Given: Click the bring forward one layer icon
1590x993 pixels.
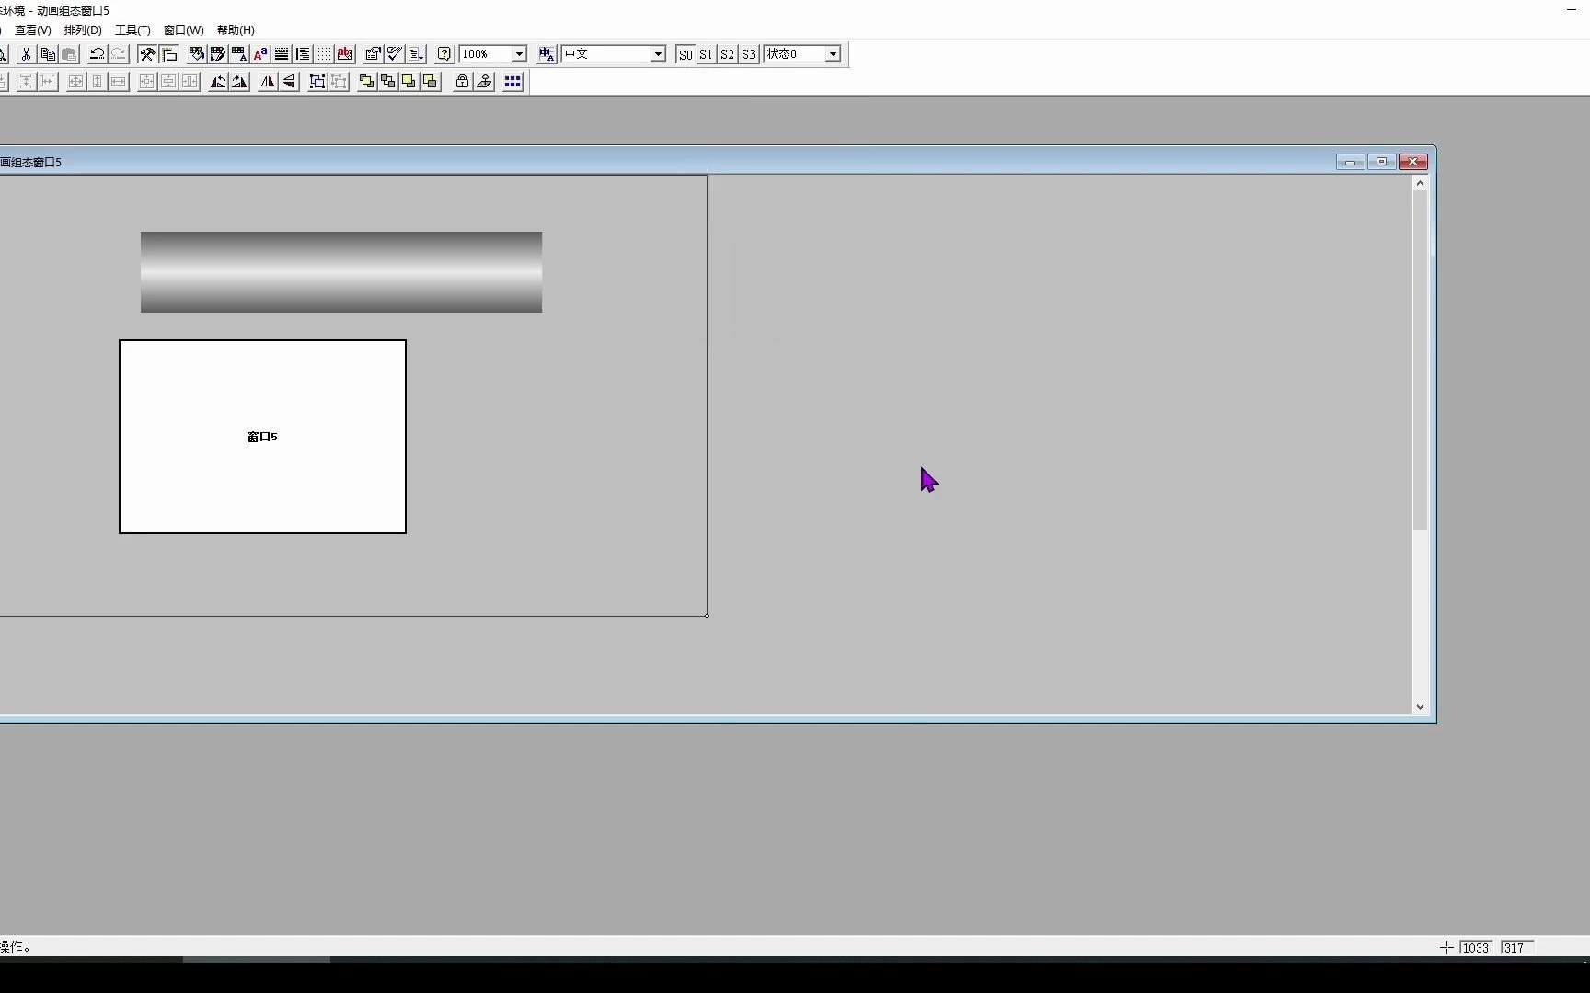Looking at the screenshot, I should 409,82.
